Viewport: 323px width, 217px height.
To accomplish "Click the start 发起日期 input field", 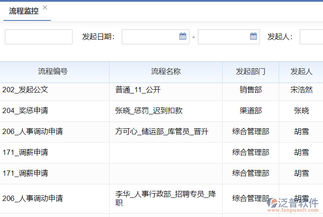I will pyautogui.click(x=156, y=37).
